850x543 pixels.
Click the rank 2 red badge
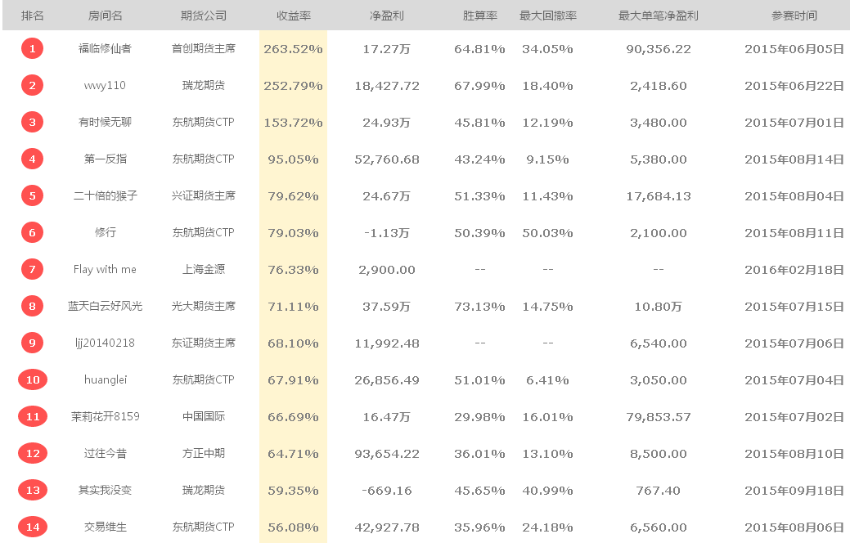(x=32, y=86)
